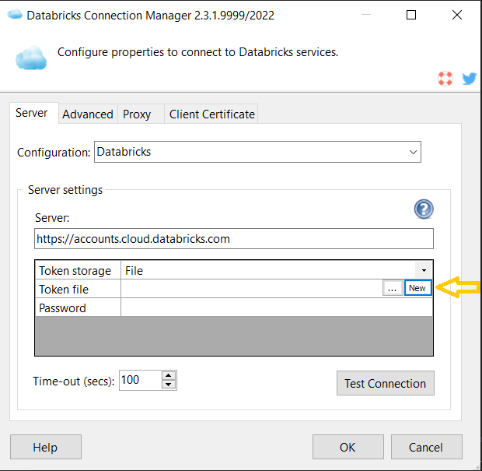
Task: Decrease time-out with down spinner arrow
Action: [x=169, y=384]
